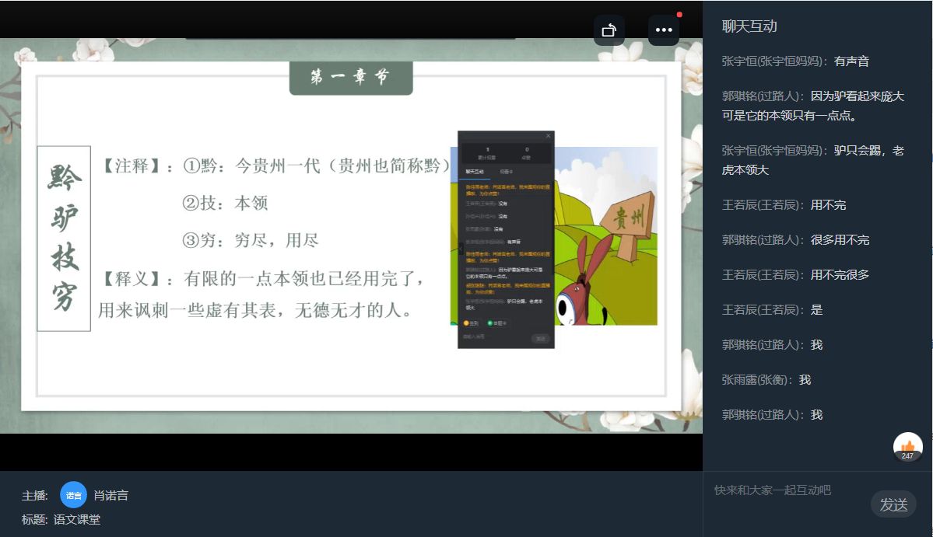Viewport: 933px width, 537px height.
Task: Click the 第一章节 chapter banner
Action: click(x=350, y=77)
